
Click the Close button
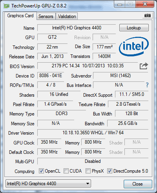tap(138, 184)
